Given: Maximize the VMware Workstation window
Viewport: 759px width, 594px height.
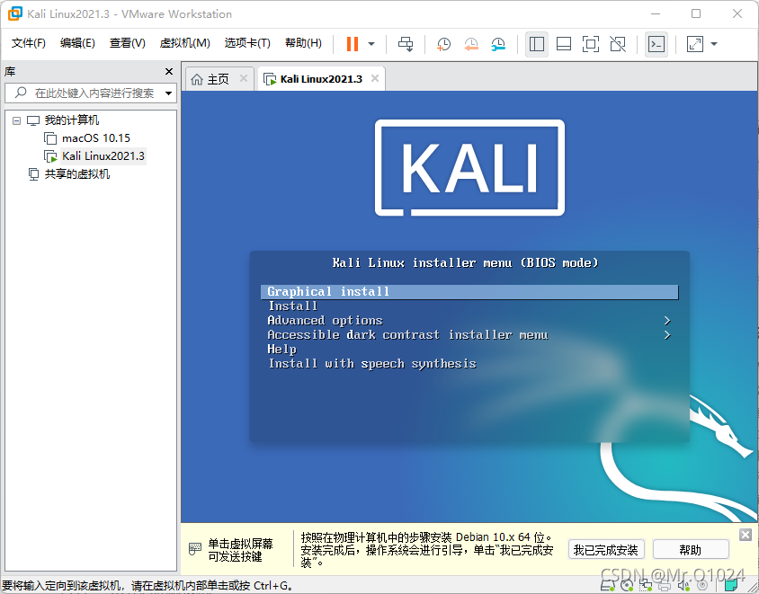Looking at the screenshot, I should pos(696,13).
